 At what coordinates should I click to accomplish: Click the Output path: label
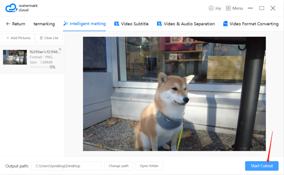click(x=17, y=166)
